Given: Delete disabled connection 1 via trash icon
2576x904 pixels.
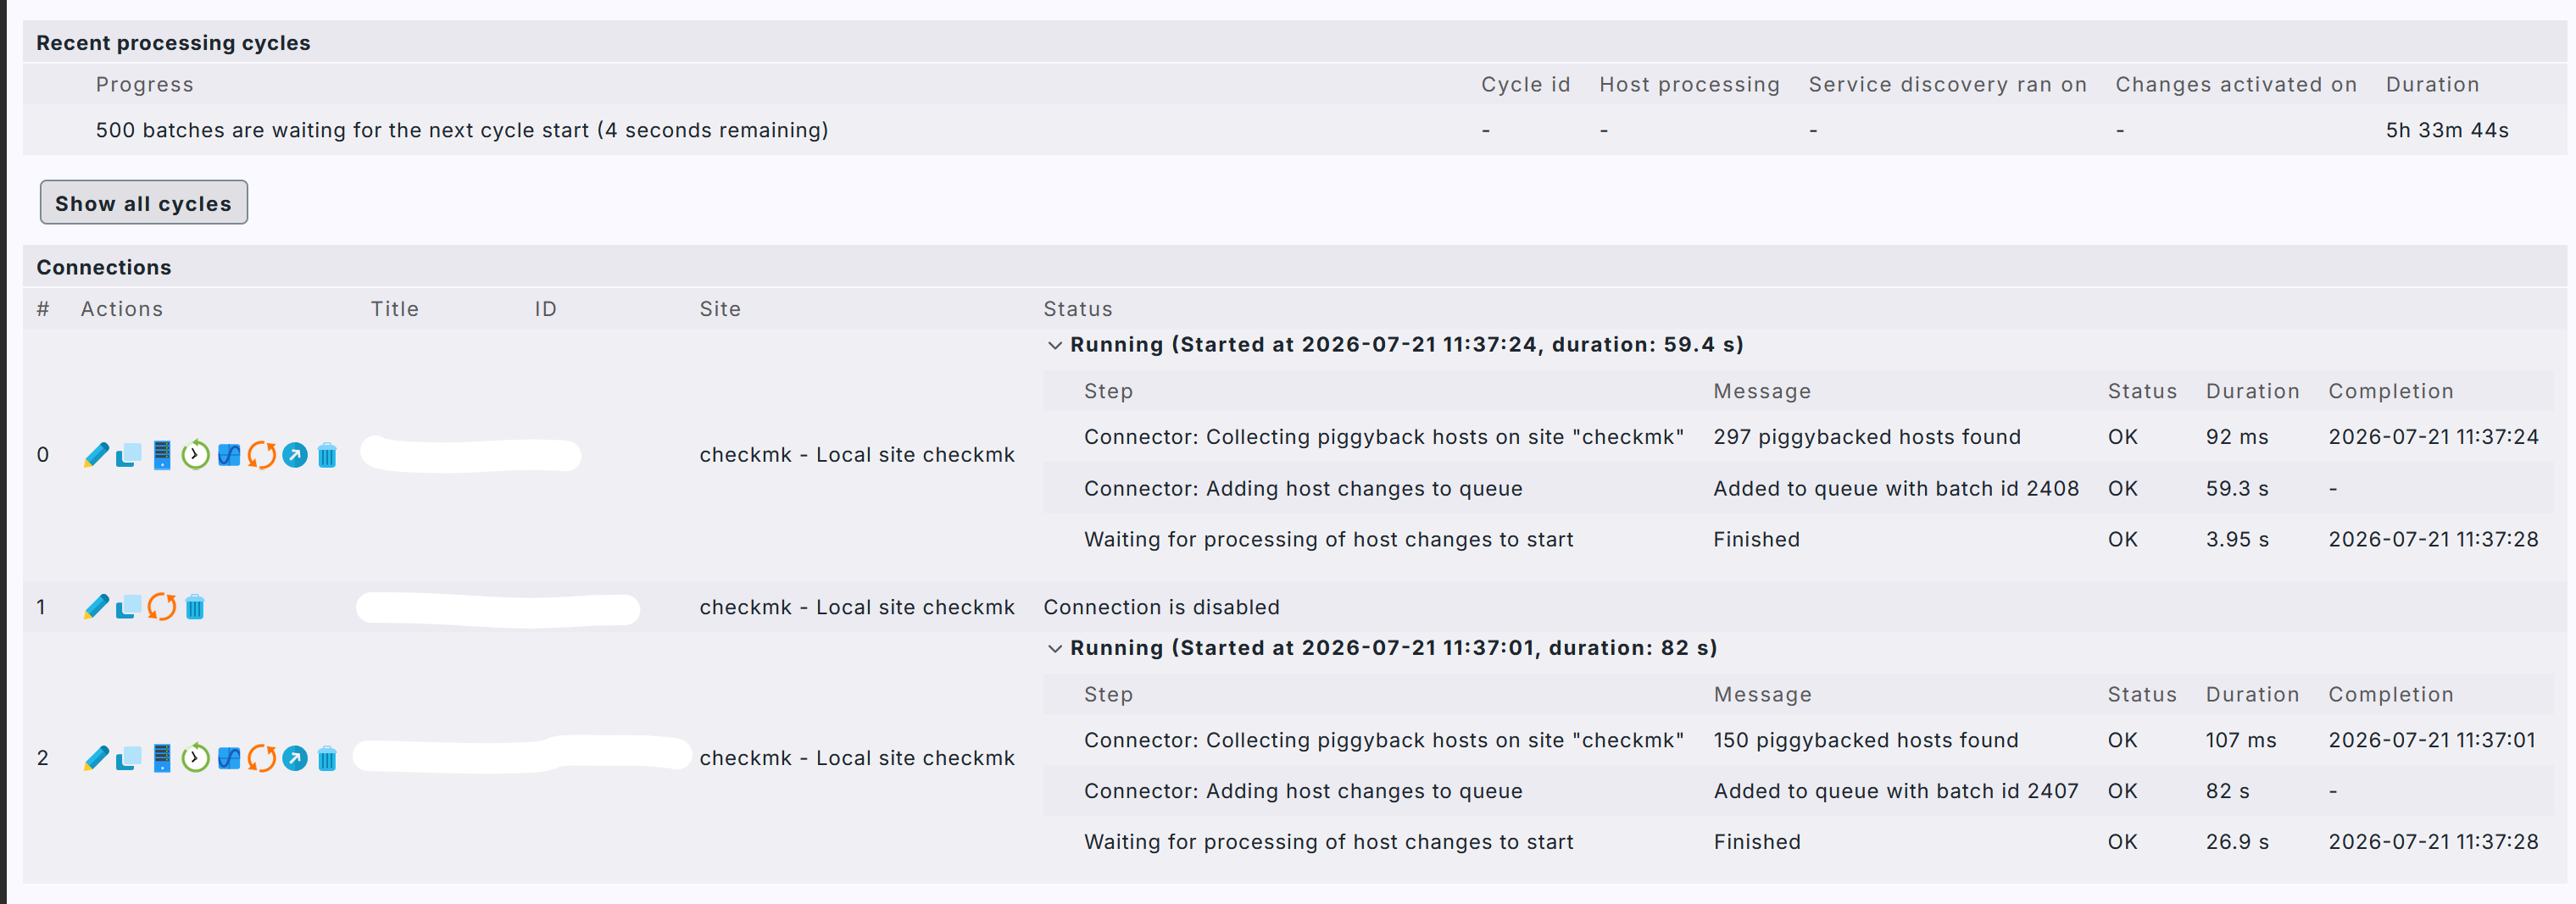Looking at the screenshot, I should pyautogui.click(x=195, y=607).
